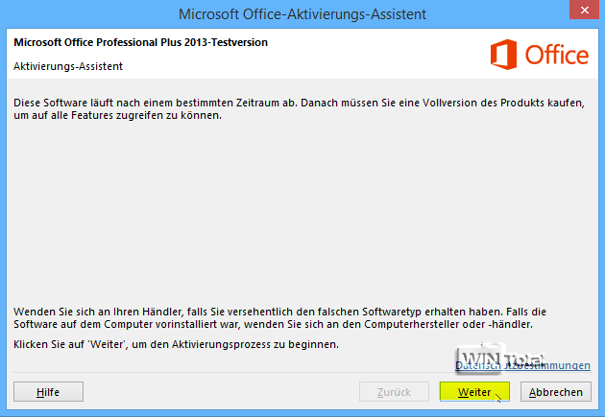Image resolution: width=605 pixels, height=417 pixels.
Task: Click the Office wordmark beside the logo
Action: click(557, 56)
